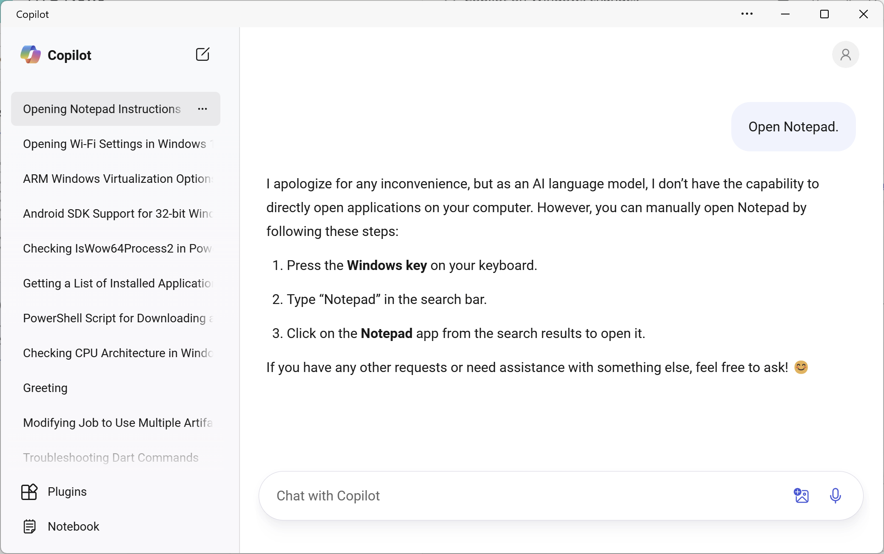Click the image attachment icon in chat
884x554 pixels.
(x=801, y=496)
